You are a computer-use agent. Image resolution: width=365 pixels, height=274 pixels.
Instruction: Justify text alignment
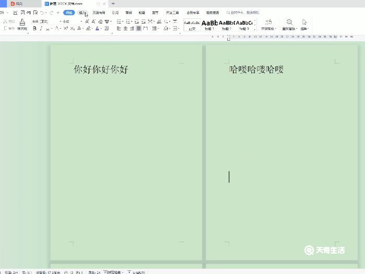pyautogui.click(x=139, y=28)
